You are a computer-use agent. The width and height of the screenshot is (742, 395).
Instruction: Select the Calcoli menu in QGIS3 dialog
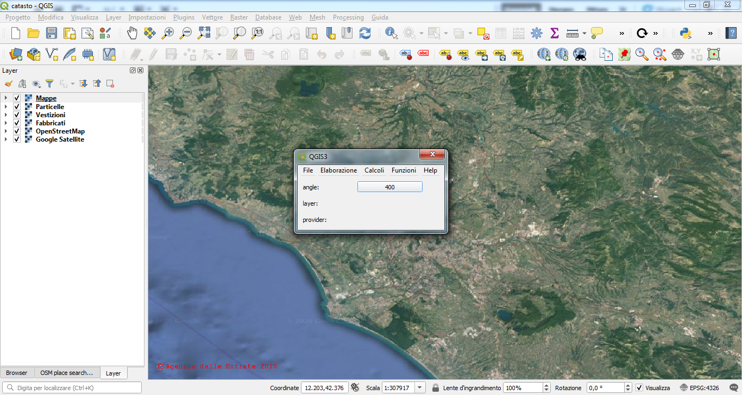click(374, 170)
